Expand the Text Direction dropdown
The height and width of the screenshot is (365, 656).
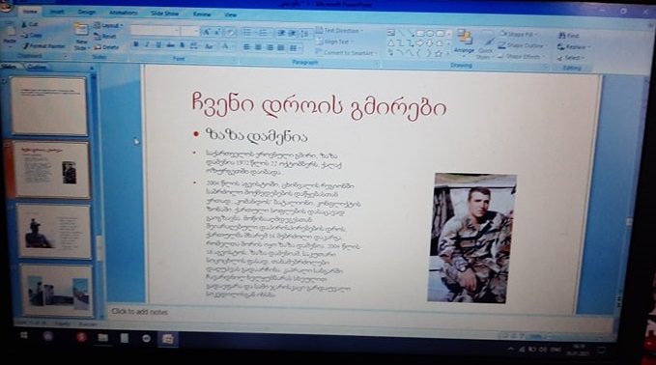pyautogui.click(x=339, y=31)
